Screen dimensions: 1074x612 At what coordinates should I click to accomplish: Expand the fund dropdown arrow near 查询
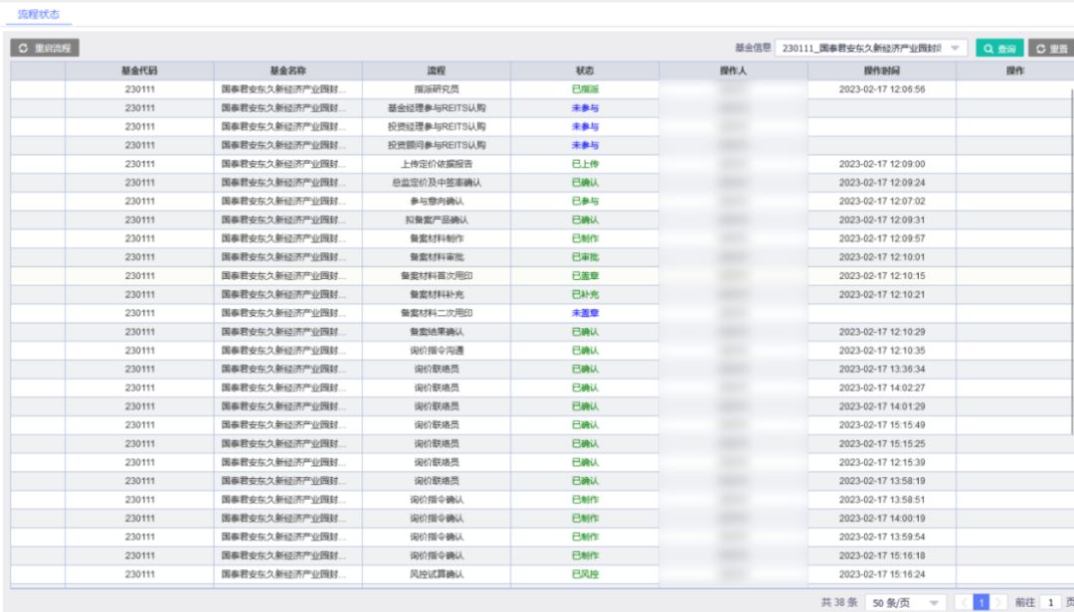click(x=955, y=49)
